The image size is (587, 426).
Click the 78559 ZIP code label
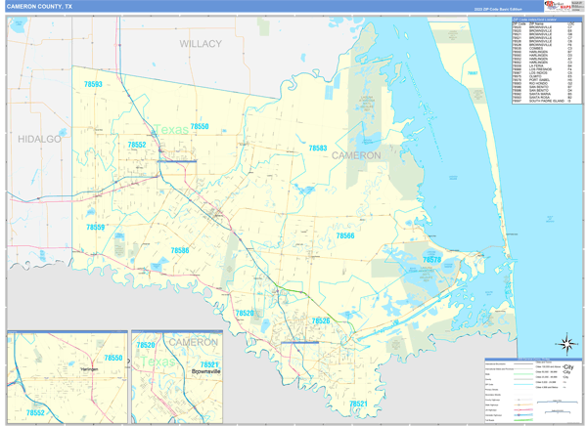pos(96,227)
